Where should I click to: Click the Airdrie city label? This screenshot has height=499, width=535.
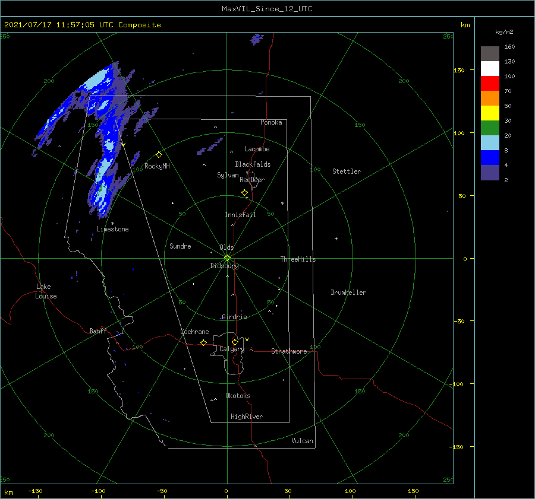(x=234, y=317)
